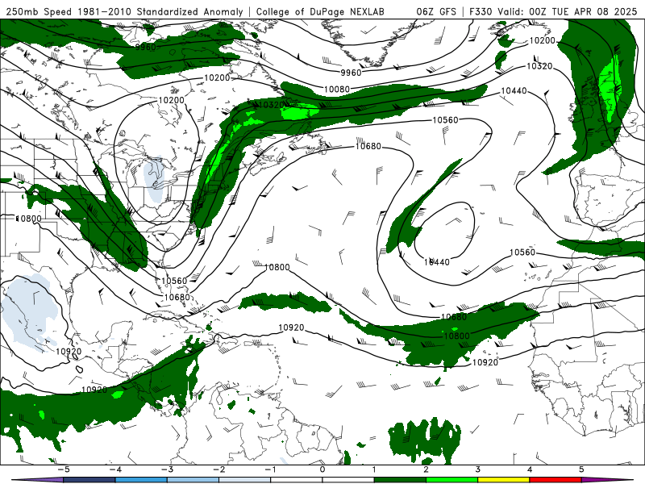Click the '06Z GFS' model label
Image resolution: width=645 pixels, height=484 pixels.
pos(436,11)
